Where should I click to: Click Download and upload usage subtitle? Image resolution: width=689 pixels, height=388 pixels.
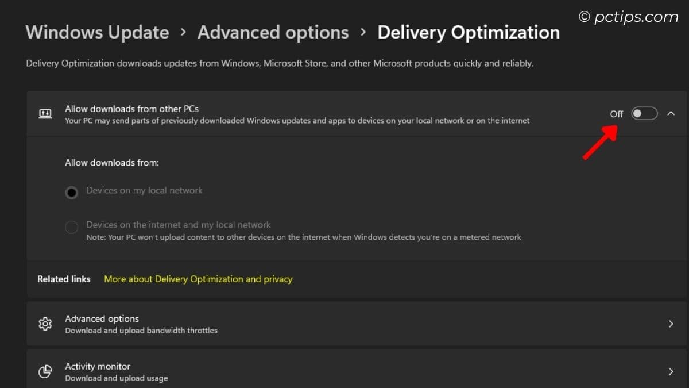pyautogui.click(x=117, y=378)
